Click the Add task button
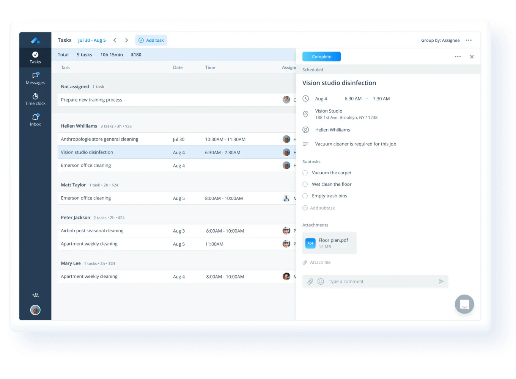Image resolution: width=516 pixels, height=379 pixels. tap(151, 41)
